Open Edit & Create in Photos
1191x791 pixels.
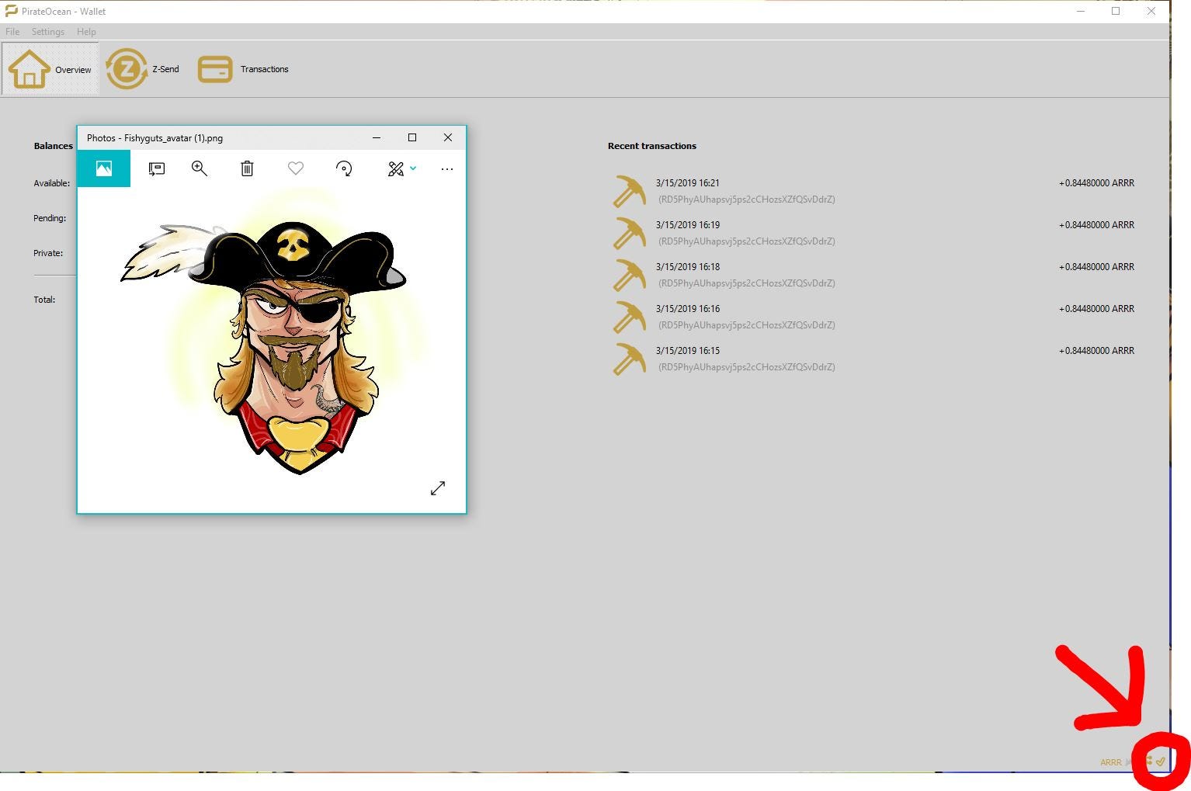click(x=397, y=168)
